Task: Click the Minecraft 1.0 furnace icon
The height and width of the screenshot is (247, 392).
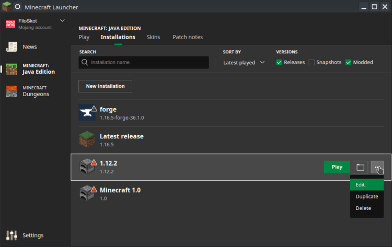Action: [87, 193]
